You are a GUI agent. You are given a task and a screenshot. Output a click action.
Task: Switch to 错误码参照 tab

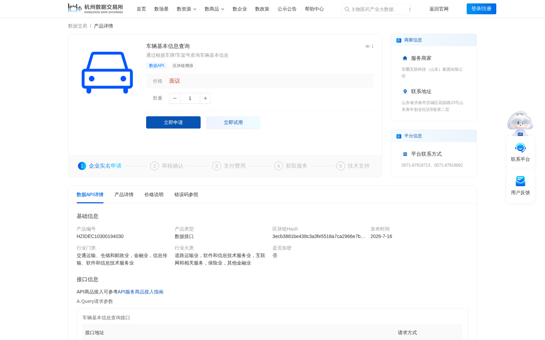[186, 194]
